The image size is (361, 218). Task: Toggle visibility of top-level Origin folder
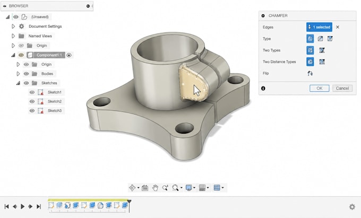point(21,46)
